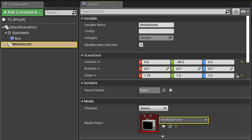Click the scale lock icon
This screenshot has width=252, height=140.
(237, 75)
